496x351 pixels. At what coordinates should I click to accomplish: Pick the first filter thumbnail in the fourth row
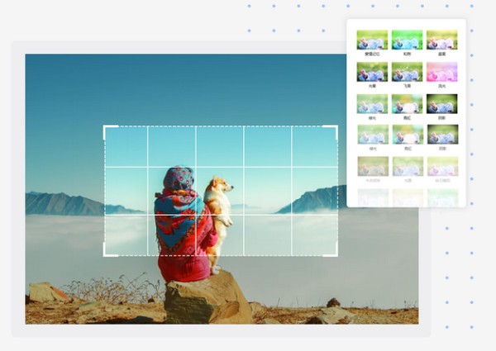(373, 135)
